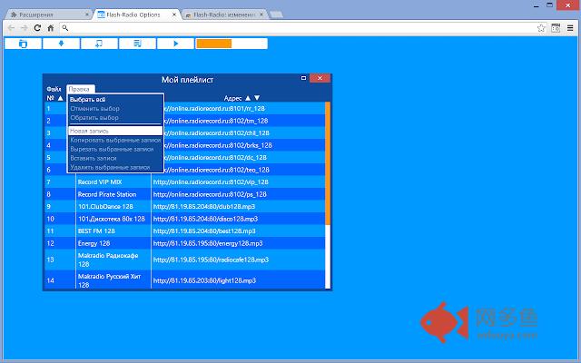This screenshot has height=363, width=581.
Task: Open the playlist list toolbar button
Action: tap(137, 44)
